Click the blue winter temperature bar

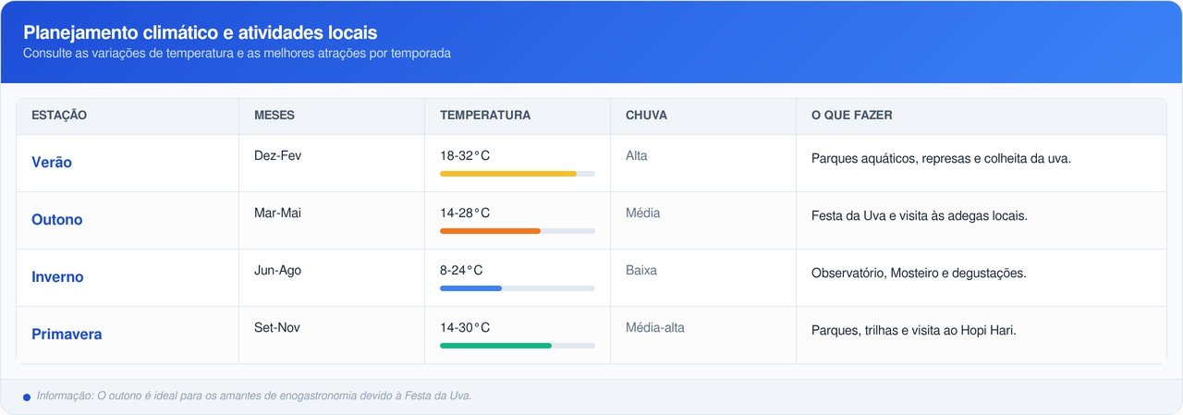[x=470, y=288]
